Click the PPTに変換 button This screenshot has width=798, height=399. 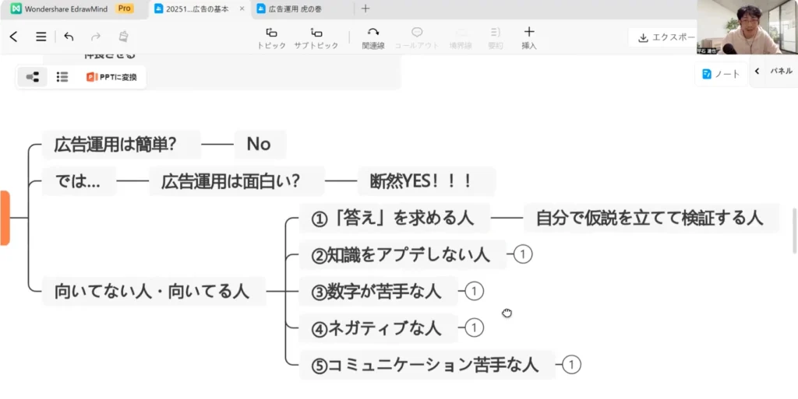point(112,77)
